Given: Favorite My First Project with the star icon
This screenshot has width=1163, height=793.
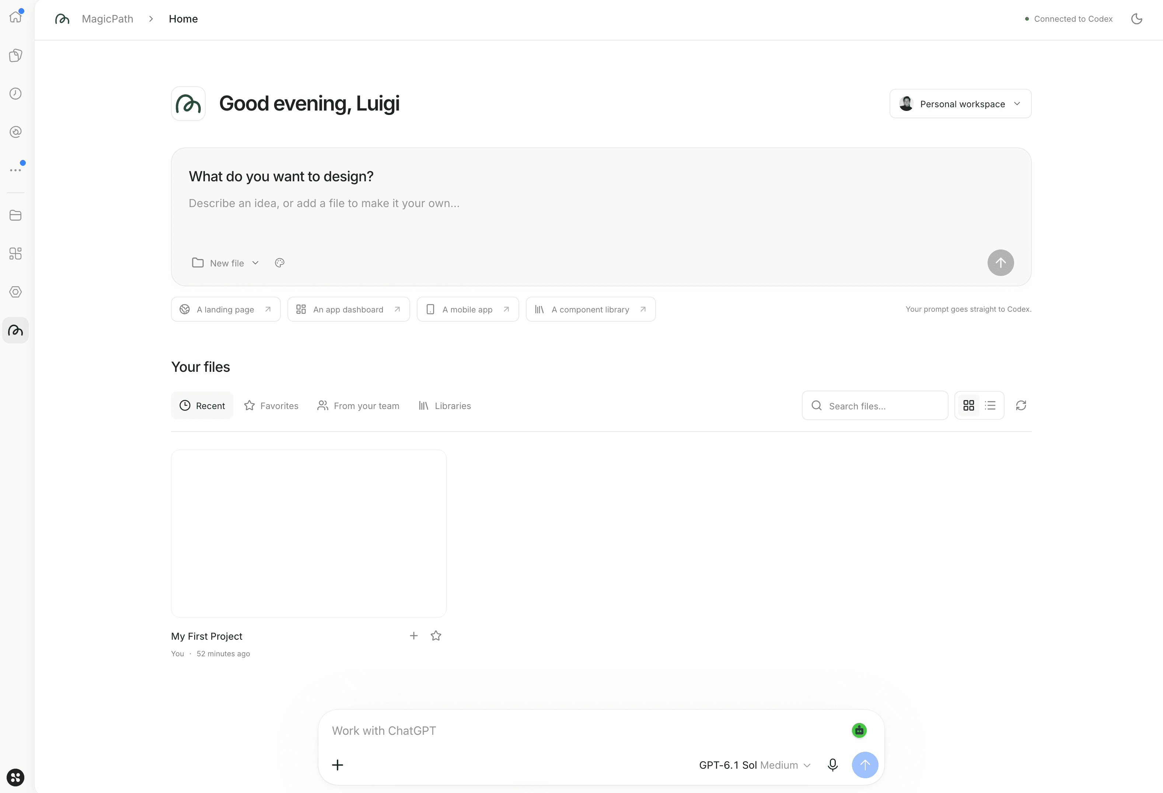Looking at the screenshot, I should (436, 635).
